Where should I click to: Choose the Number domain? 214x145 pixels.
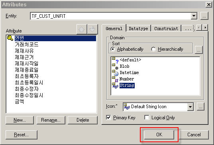pos(127,79)
